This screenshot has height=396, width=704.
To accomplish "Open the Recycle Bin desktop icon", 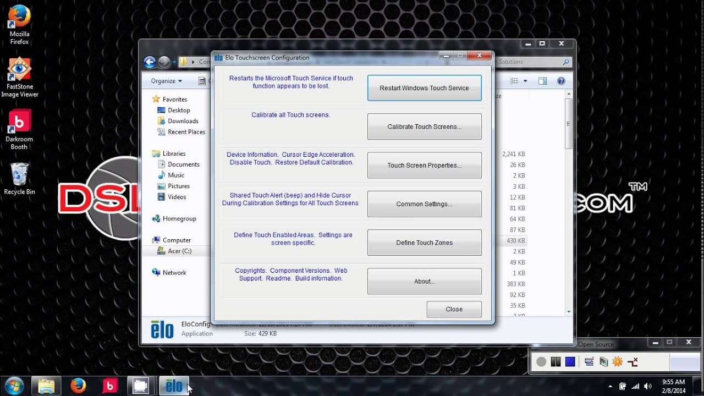I will 19,179.
